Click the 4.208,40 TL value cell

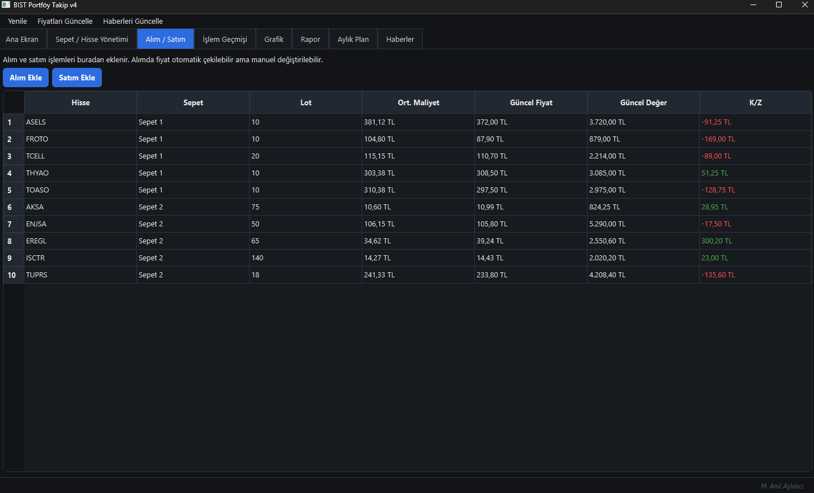coord(644,275)
